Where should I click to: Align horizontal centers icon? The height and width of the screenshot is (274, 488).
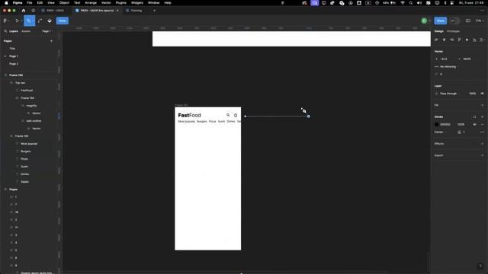(x=444, y=40)
